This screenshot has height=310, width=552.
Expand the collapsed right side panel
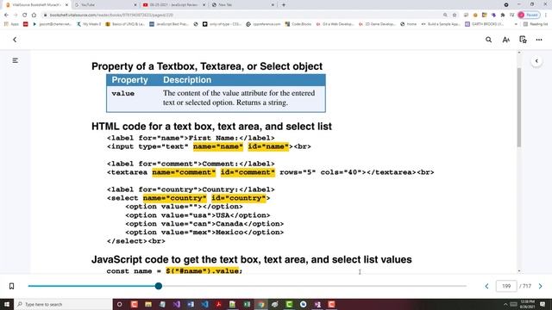pyautogui.click(x=536, y=61)
